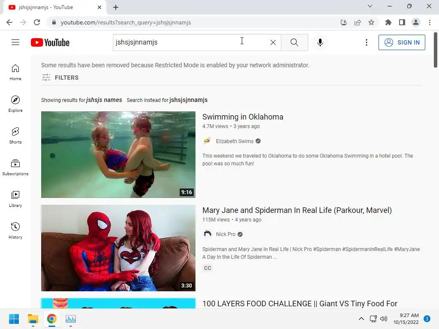The image size is (439, 329).
Task: Click 'Mary Jane and Spiderman In Real Life' title
Action: click(x=297, y=210)
